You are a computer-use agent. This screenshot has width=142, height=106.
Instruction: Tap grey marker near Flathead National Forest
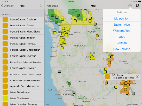[95, 24]
